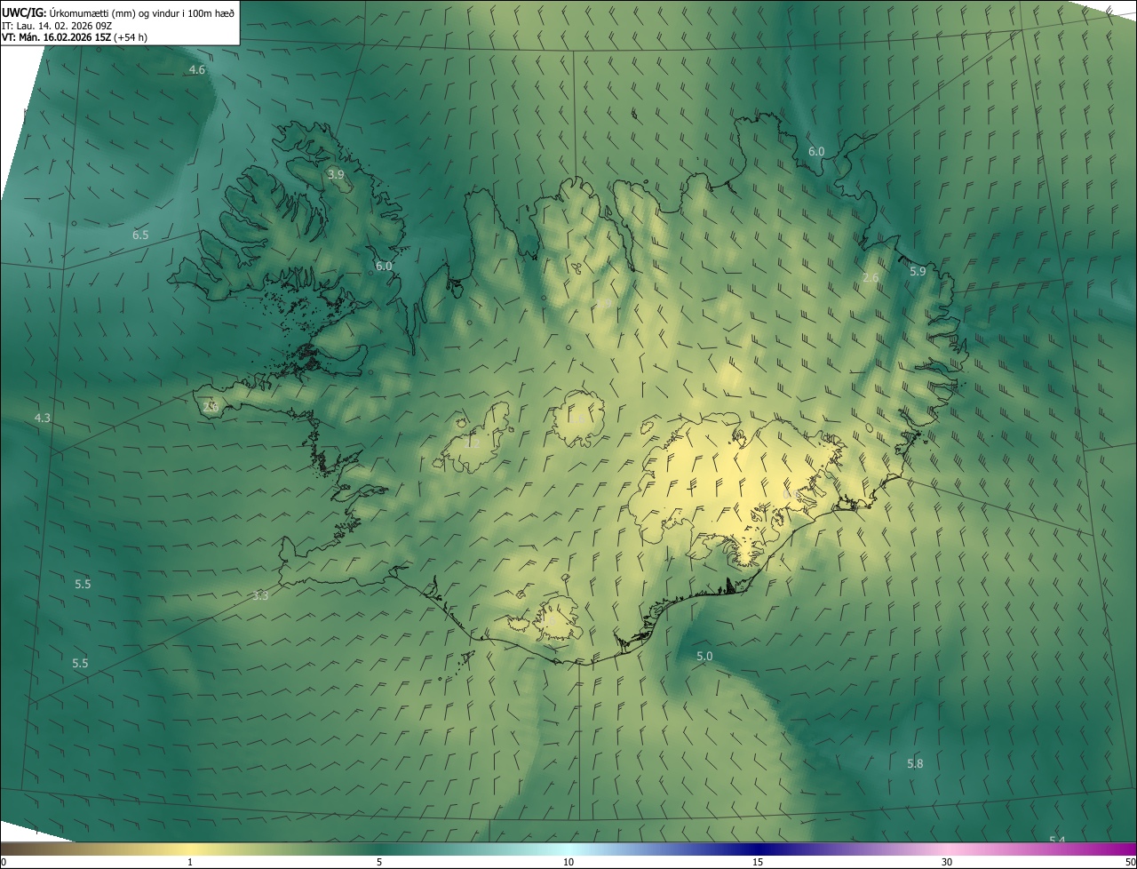The image size is (1137, 869).
Task: Click the 5.9 value near the east coast
Action: [x=918, y=272]
